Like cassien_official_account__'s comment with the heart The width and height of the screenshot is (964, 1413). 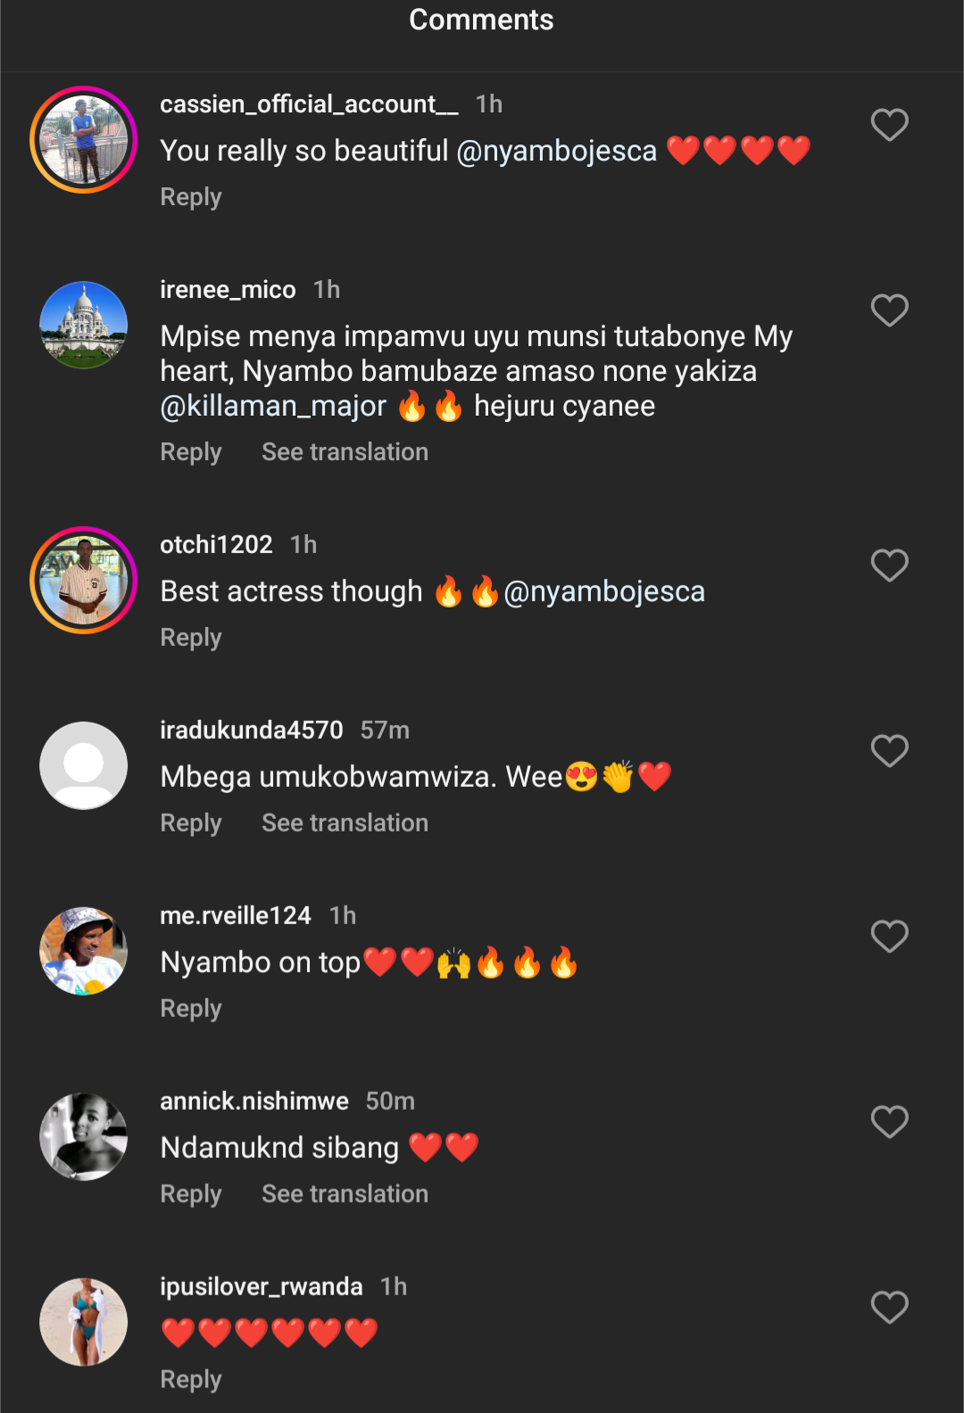889,125
